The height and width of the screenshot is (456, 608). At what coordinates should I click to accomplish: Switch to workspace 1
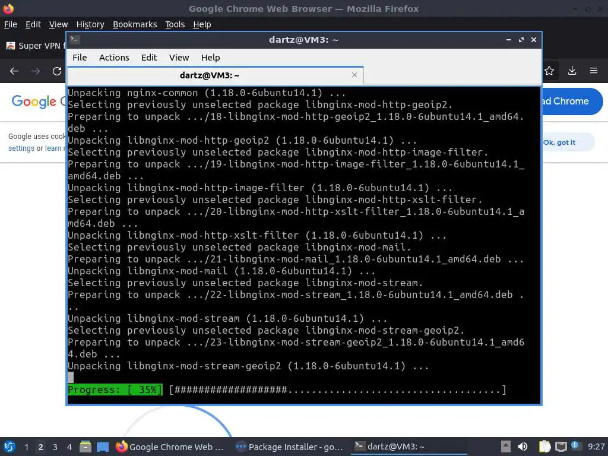click(x=26, y=447)
